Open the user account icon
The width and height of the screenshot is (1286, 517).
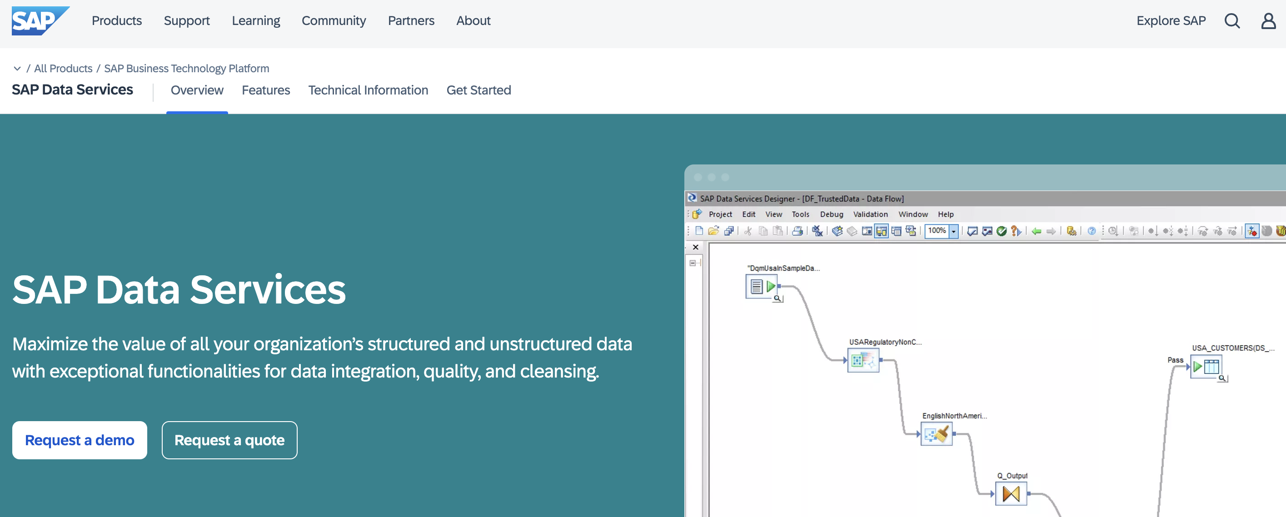click(x=1269, y=21)
